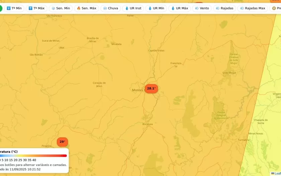Click the rain cloud icon for Chuva
Image resolution: width=281 pixels, height=176 pixels.
click(105, 8)
